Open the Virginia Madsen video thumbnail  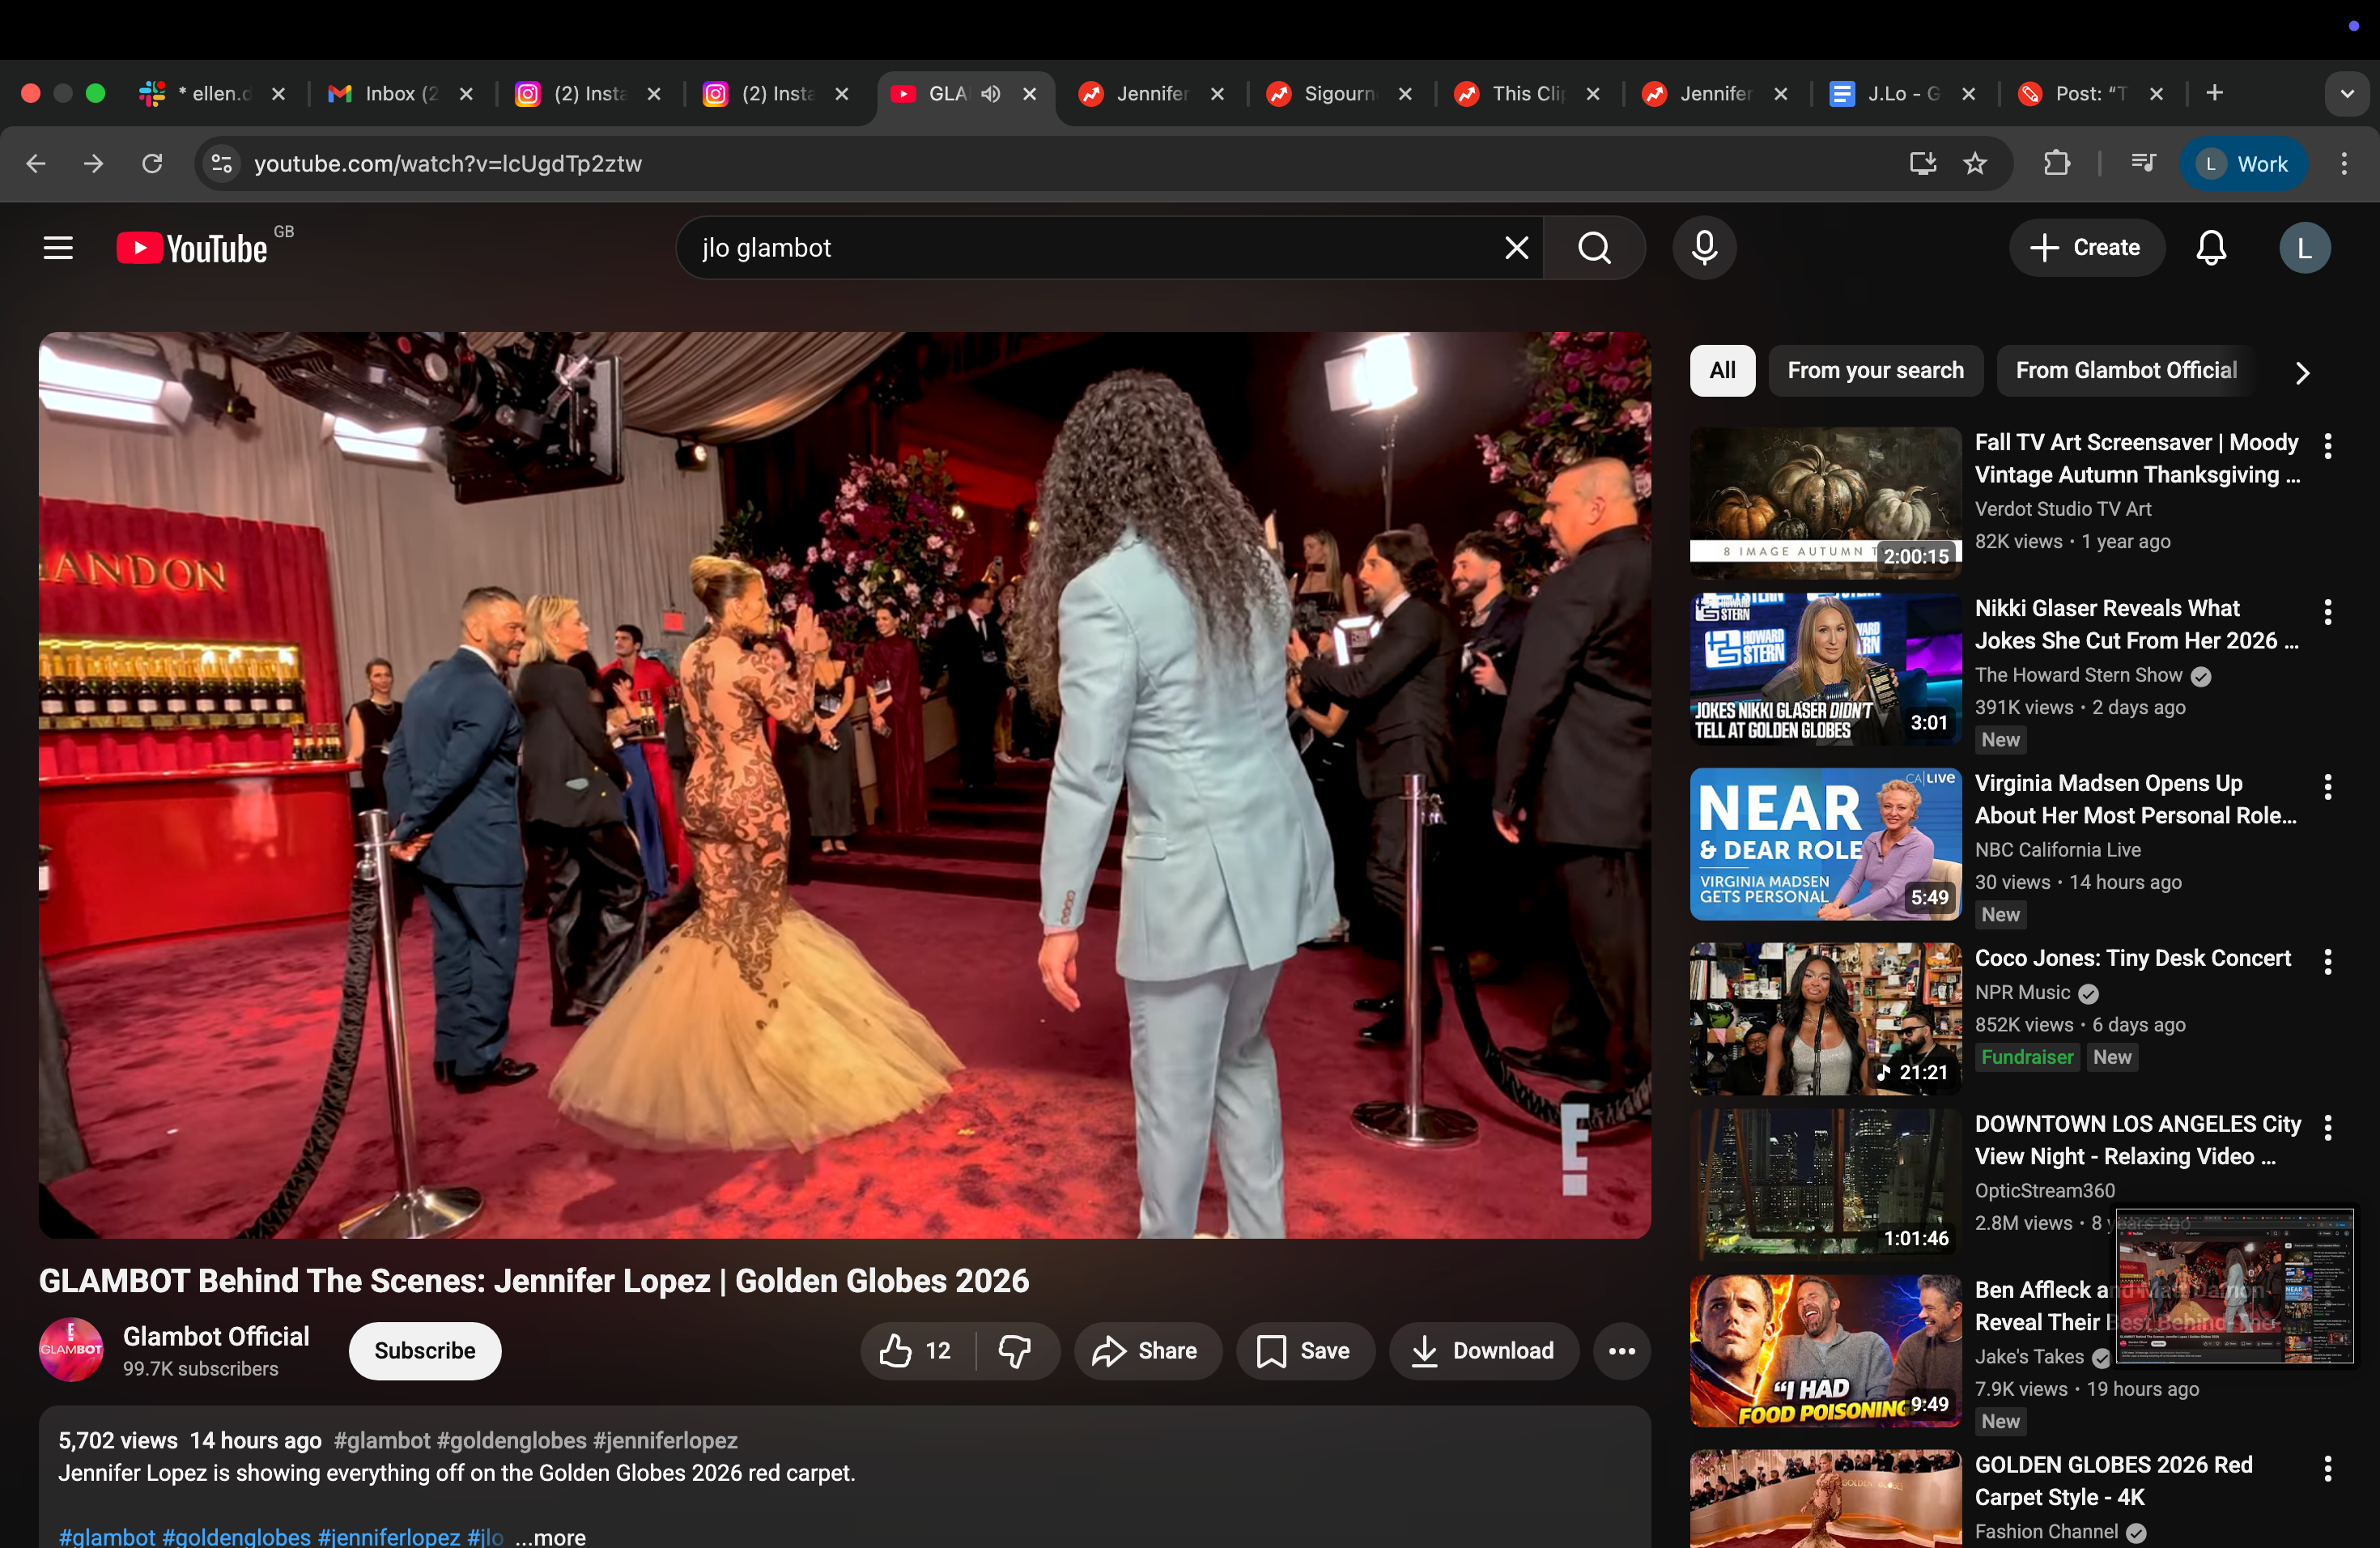click(x=1825, y=844)
